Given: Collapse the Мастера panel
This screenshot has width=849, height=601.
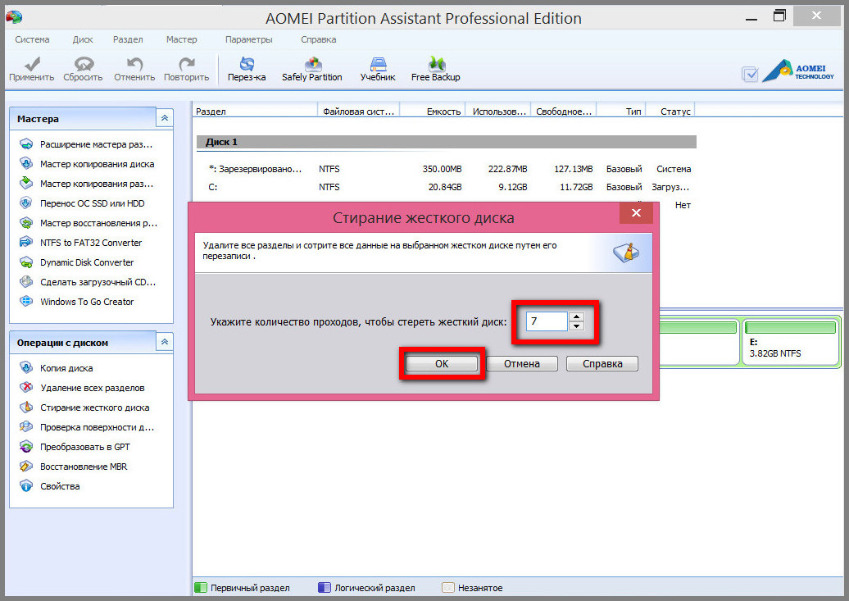Looking at the screenshot, I should 165,119.
